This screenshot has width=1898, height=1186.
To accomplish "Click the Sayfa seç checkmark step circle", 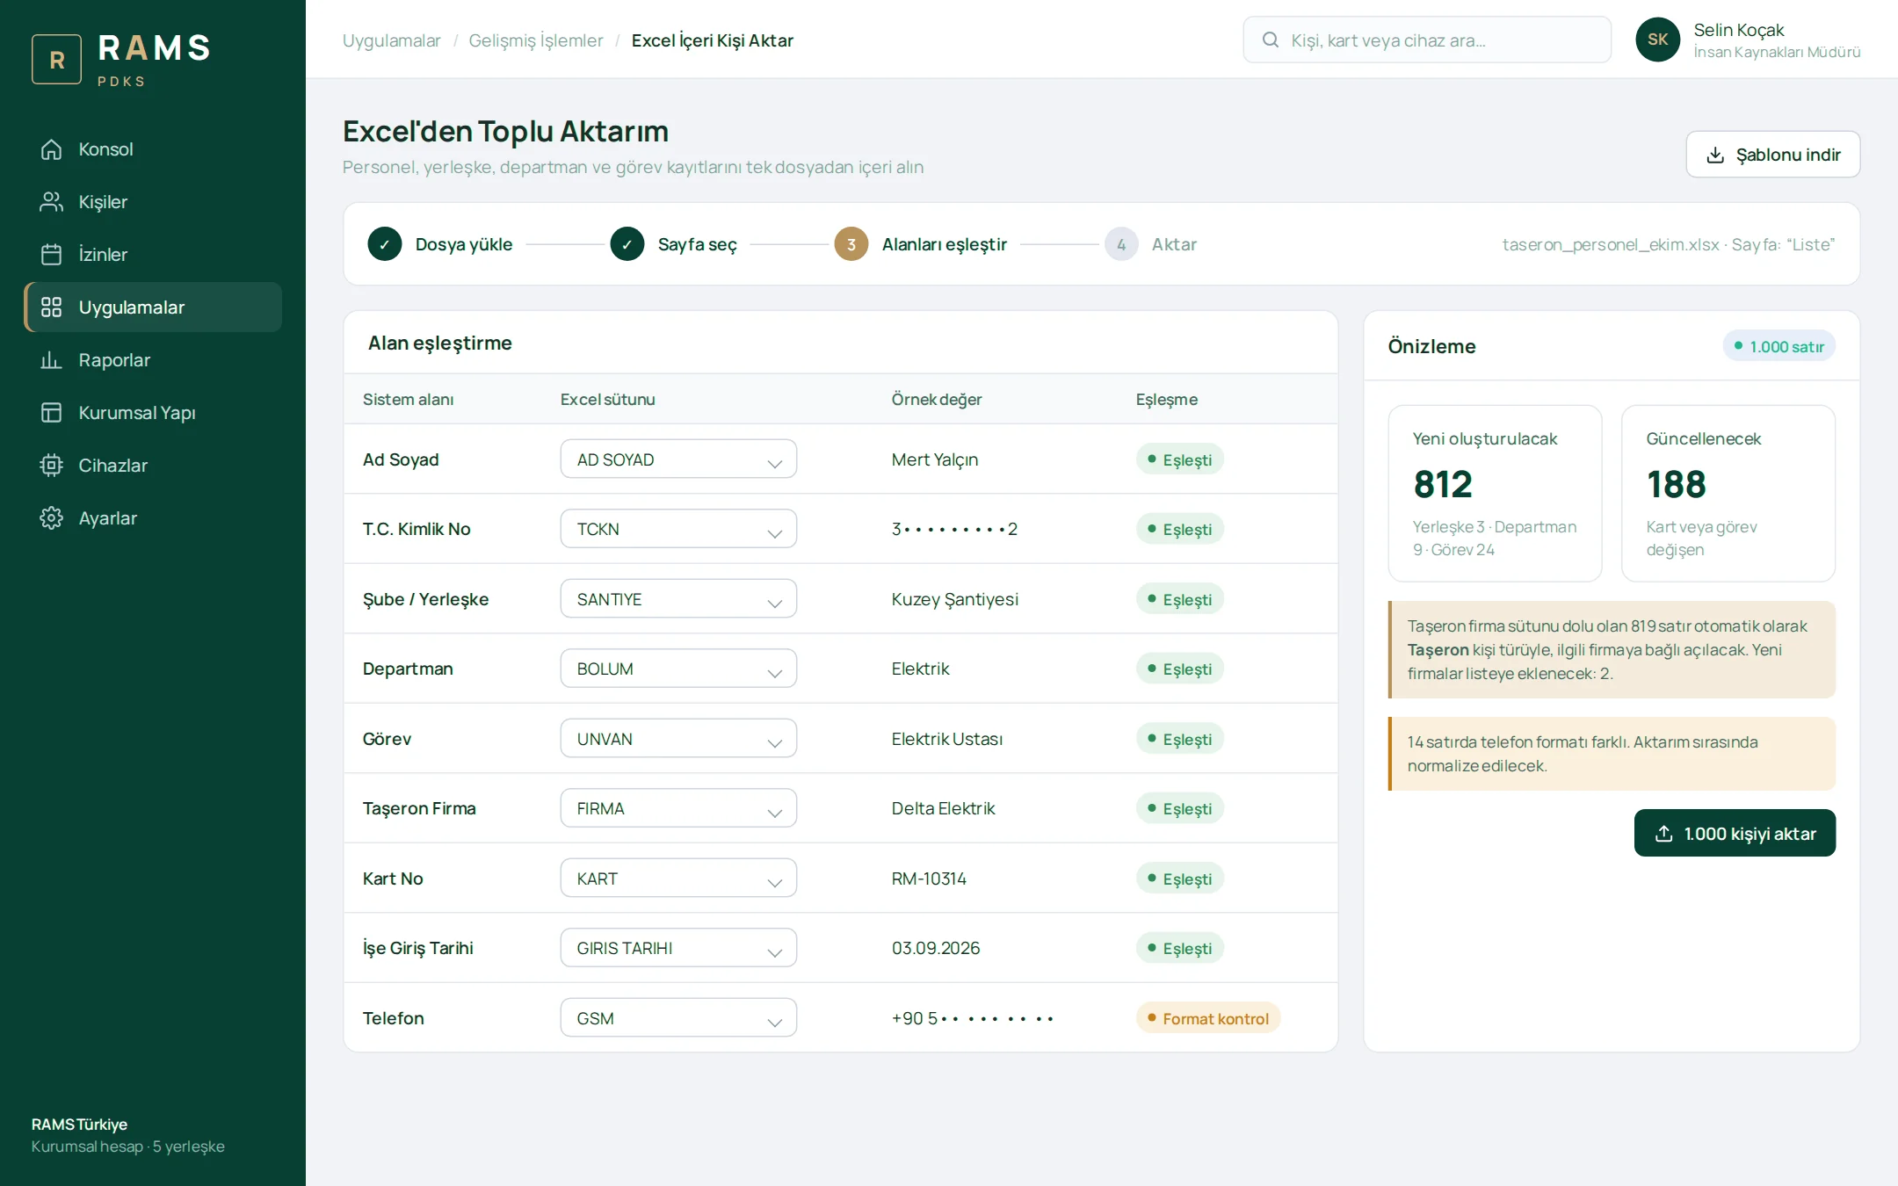I will [x=627, y=244].
